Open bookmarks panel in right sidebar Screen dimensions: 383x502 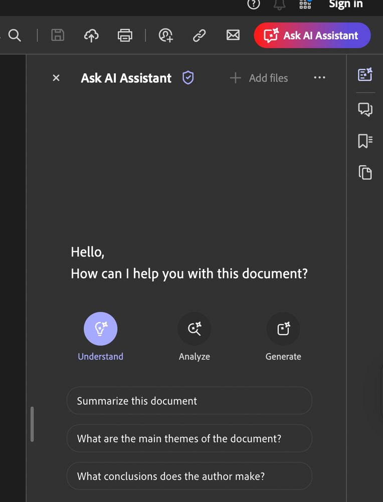pyautogui.click(x=365, y=141)
